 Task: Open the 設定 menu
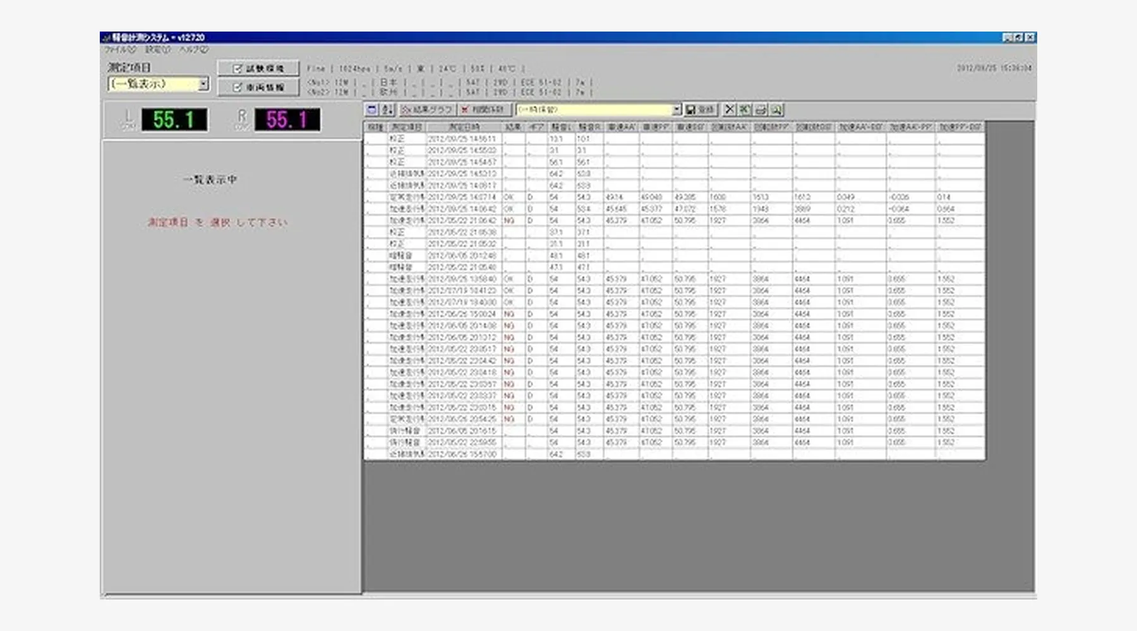click(157, 49)
